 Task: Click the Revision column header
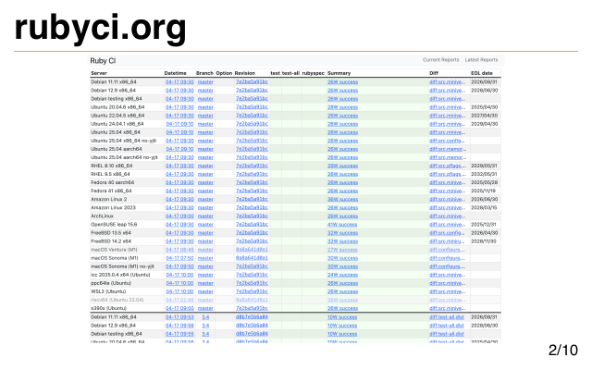click(244, 73)
